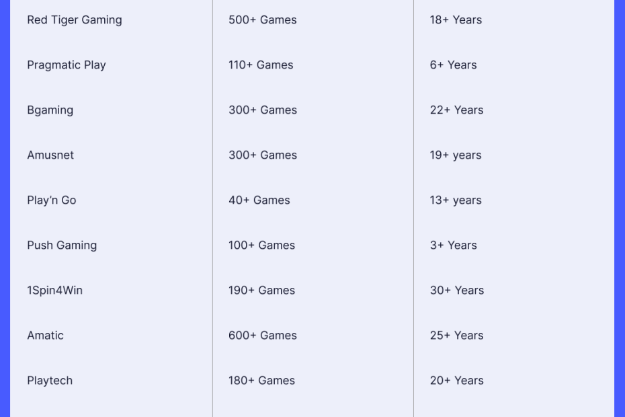Select the 6+ Years cell
Viewport: 625px width, 417px height.
tap(454, 65)
